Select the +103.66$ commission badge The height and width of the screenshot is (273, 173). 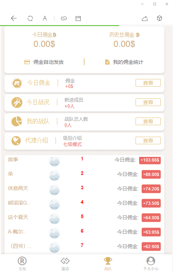150,160
